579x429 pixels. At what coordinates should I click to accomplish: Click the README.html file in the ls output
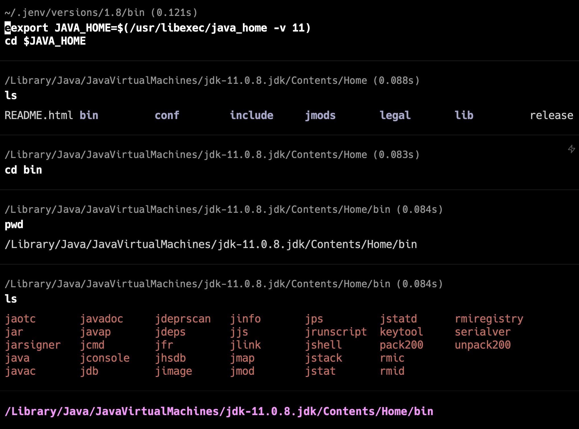(x=39, y=115)
